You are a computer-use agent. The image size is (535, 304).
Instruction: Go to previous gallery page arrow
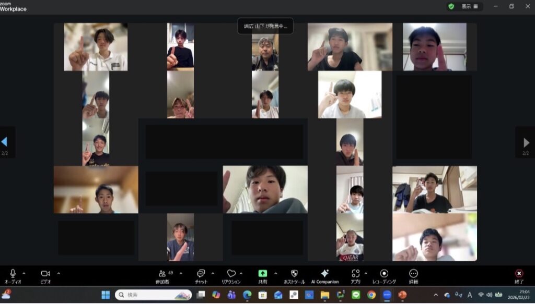(x=5, y=142)
